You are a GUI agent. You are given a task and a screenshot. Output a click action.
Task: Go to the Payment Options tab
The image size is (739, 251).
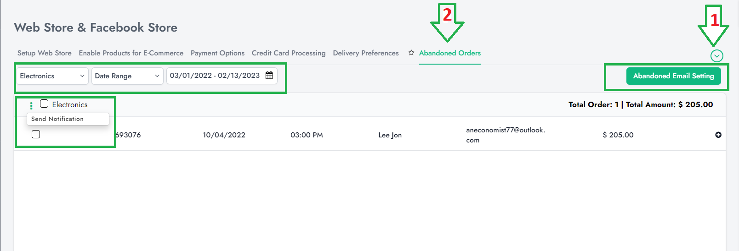tap(217, 53)
